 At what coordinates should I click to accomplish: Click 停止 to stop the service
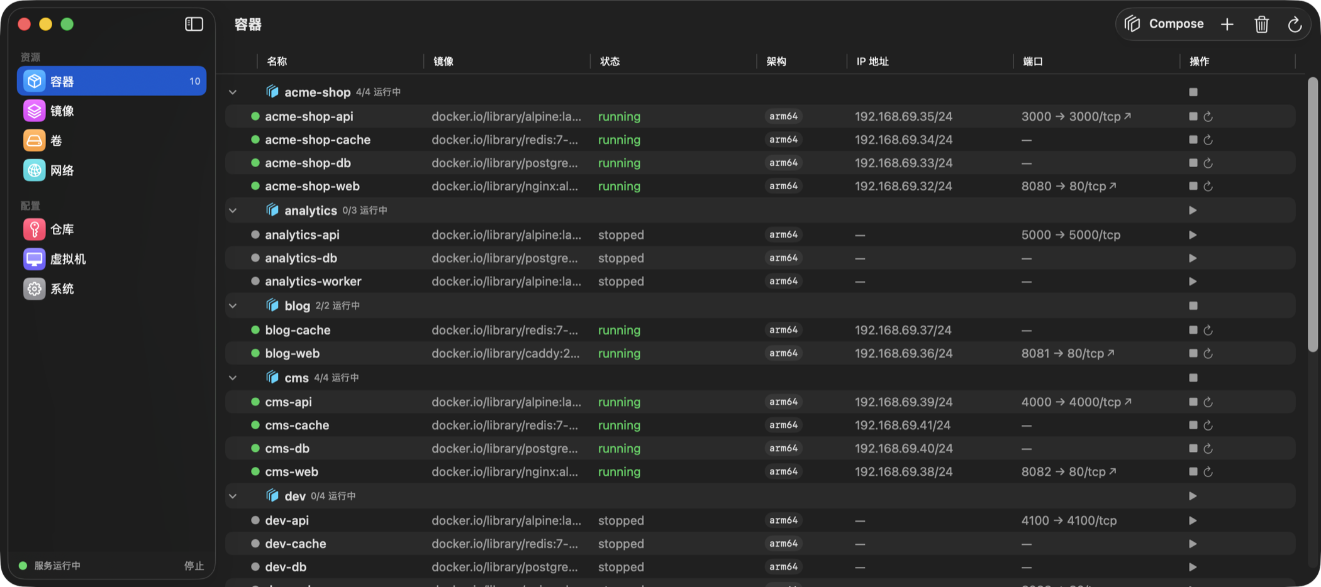pos(194,566)
